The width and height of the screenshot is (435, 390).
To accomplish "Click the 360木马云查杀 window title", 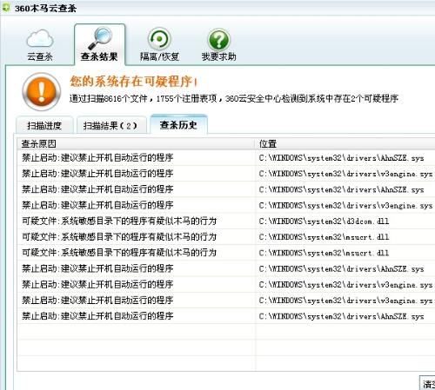I will [45, 8].
